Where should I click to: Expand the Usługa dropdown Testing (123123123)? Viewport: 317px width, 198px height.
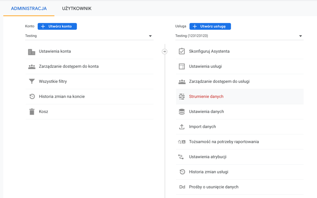click(239, 36)
